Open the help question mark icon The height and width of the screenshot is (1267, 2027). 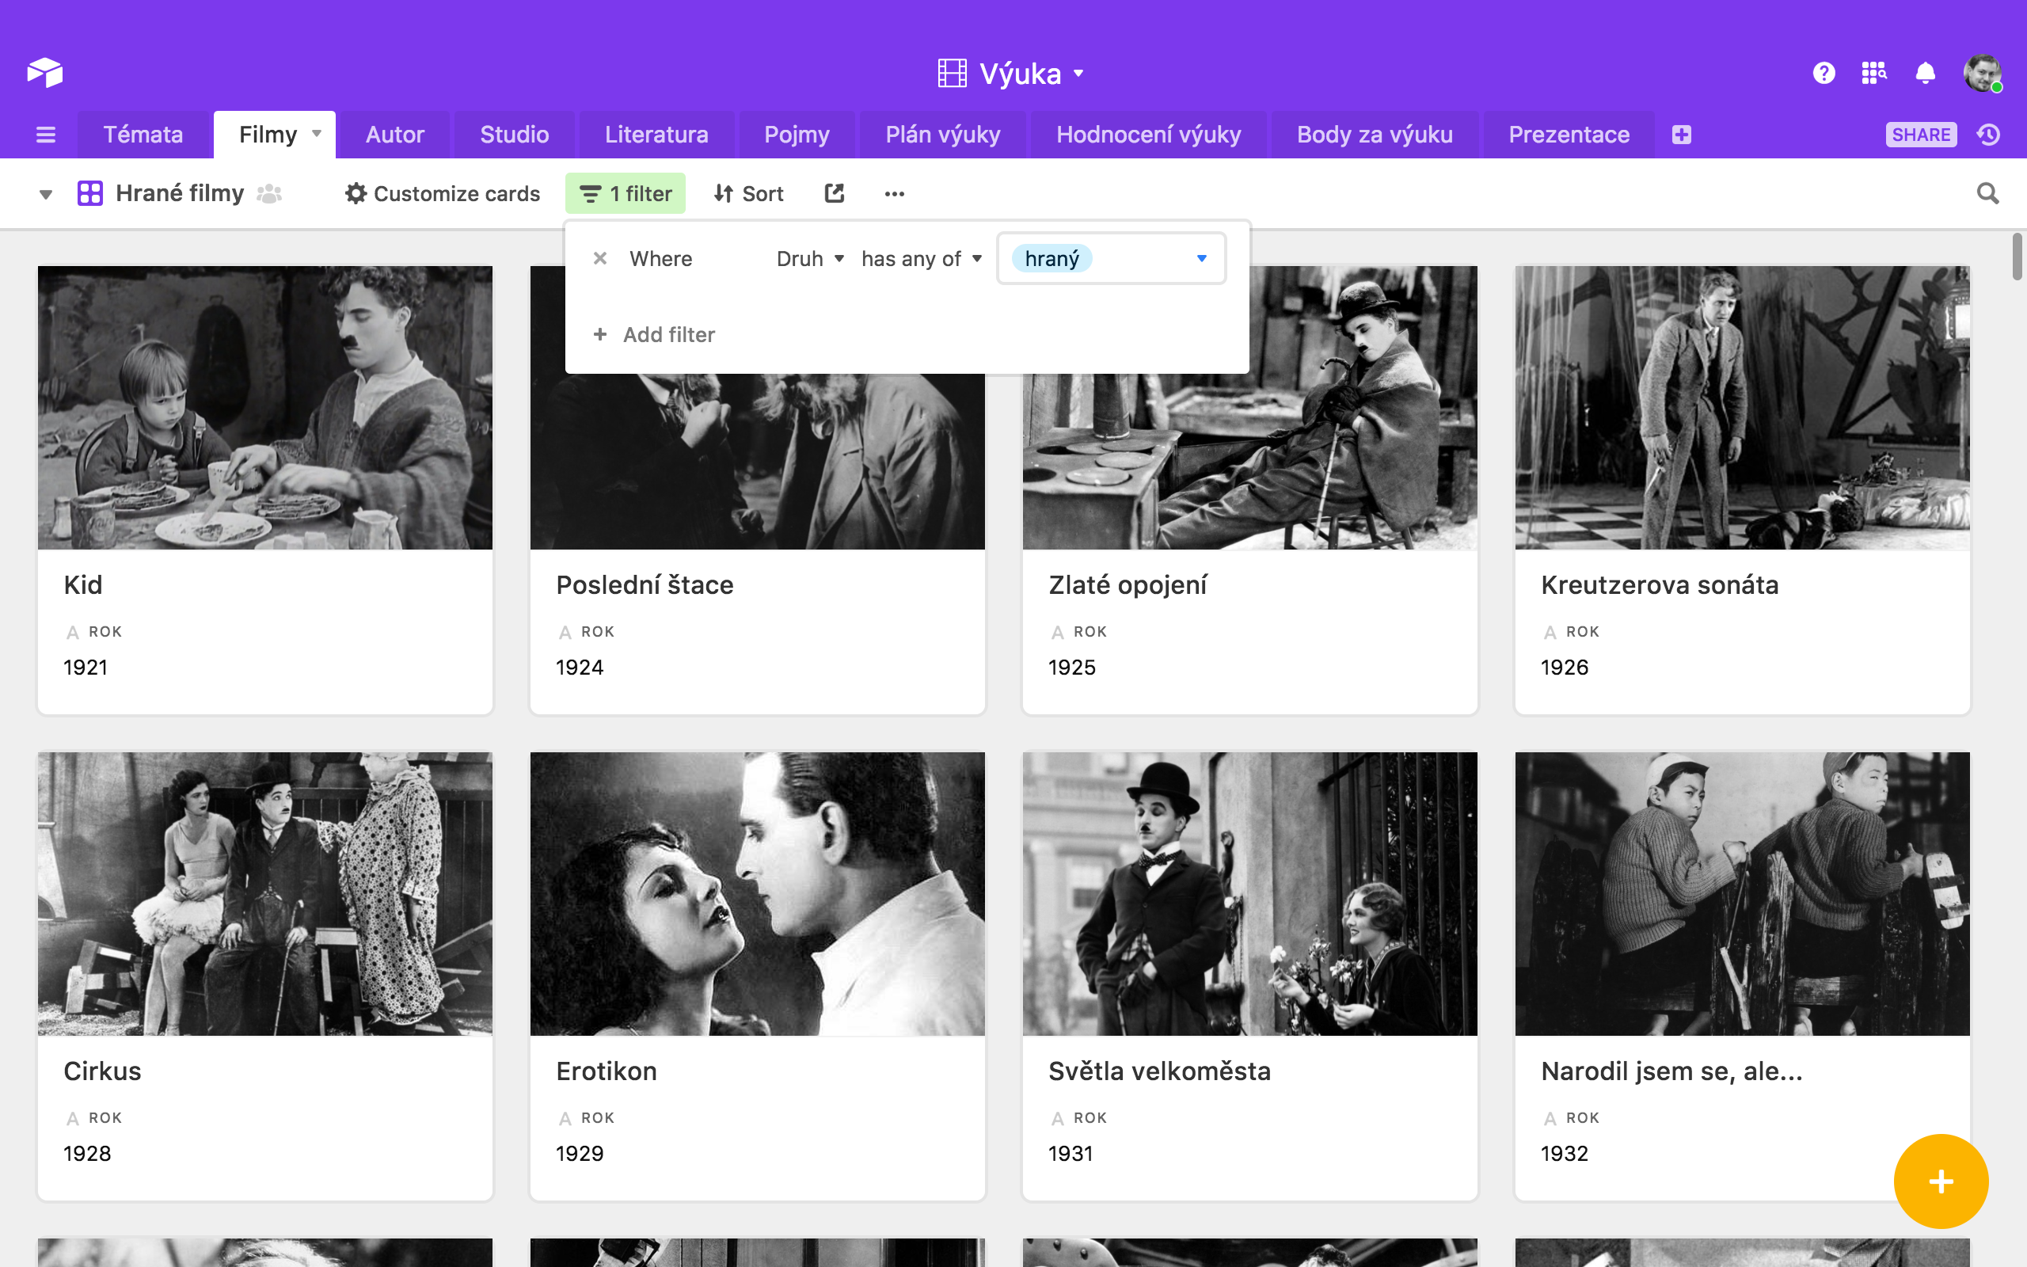point(1824,73)
